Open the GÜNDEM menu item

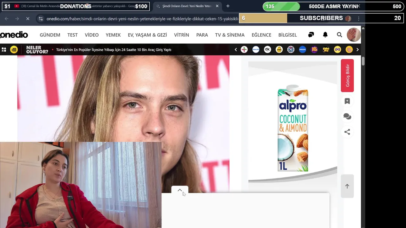click(50, 35)
